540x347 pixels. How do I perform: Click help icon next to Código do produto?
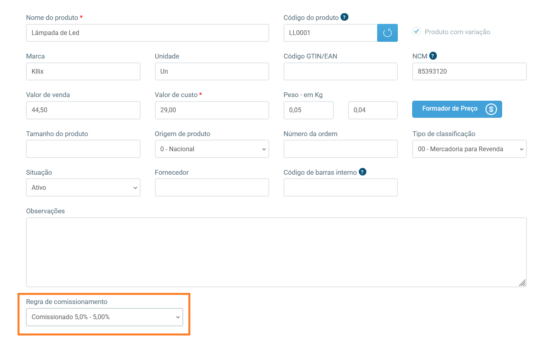pos(344,17)
